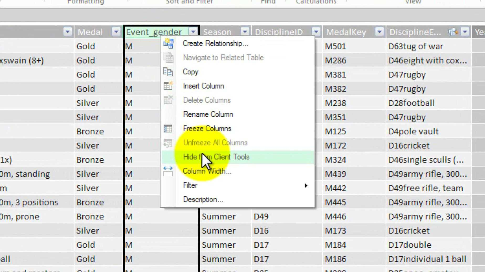Click the Insert Column icon
This screenshot has width=485, height=272.
168,86
